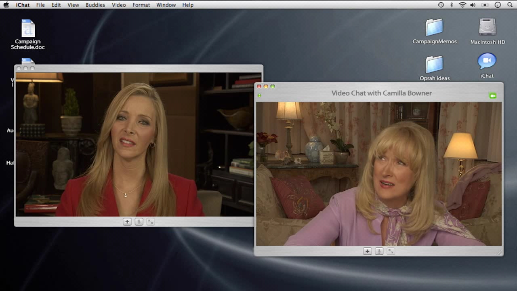Zoom the Camilla Bowner chat window via green button
The image size is (517, 291).
click(x=273, y=86)
